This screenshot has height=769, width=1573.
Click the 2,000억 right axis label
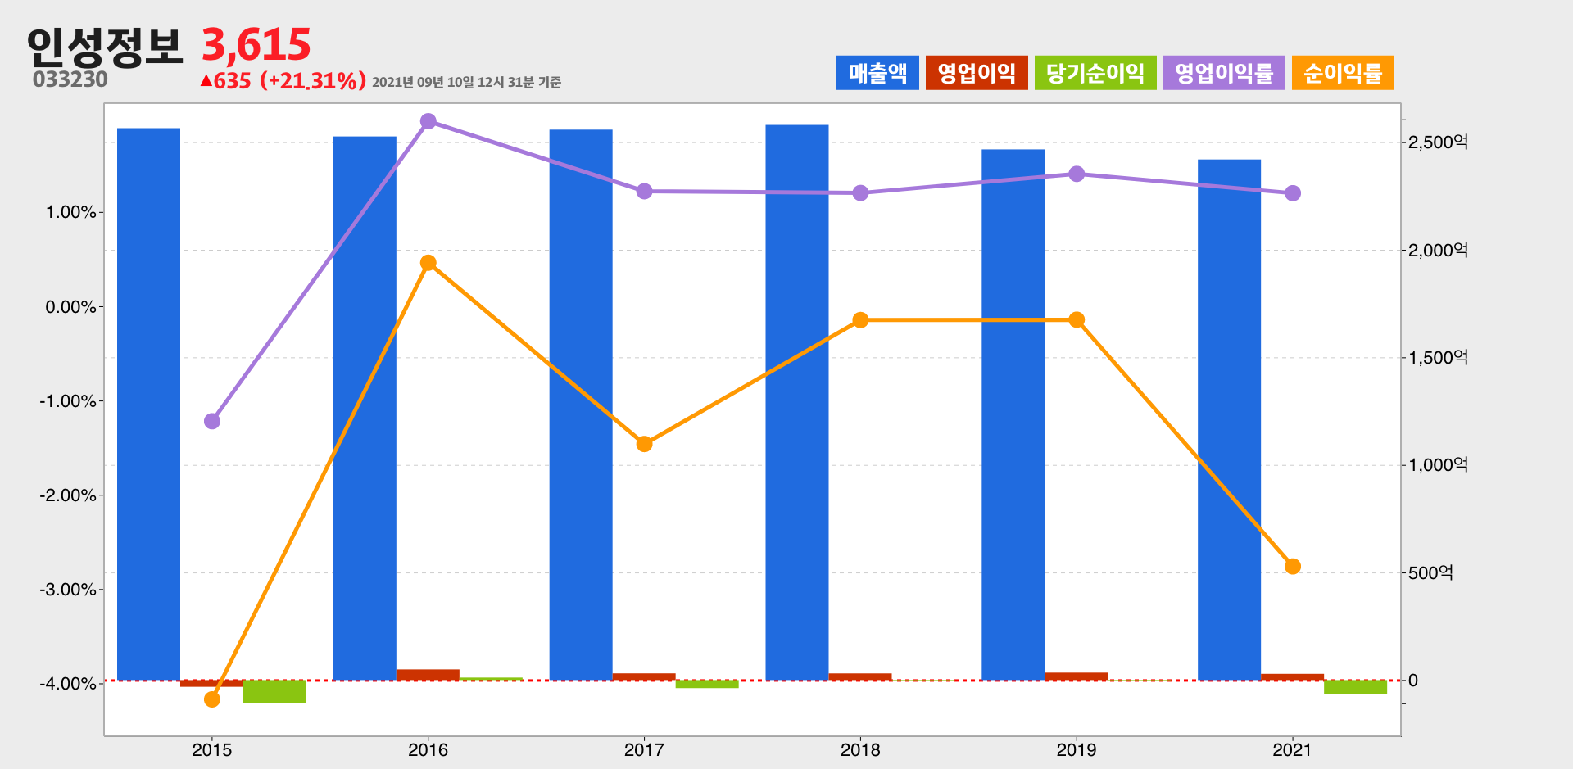[x=1438, y=251]
